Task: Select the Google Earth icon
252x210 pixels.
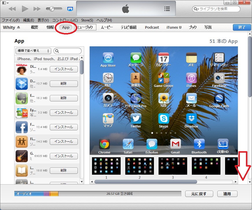Action: pyautogui.click(x=219, y=98)
